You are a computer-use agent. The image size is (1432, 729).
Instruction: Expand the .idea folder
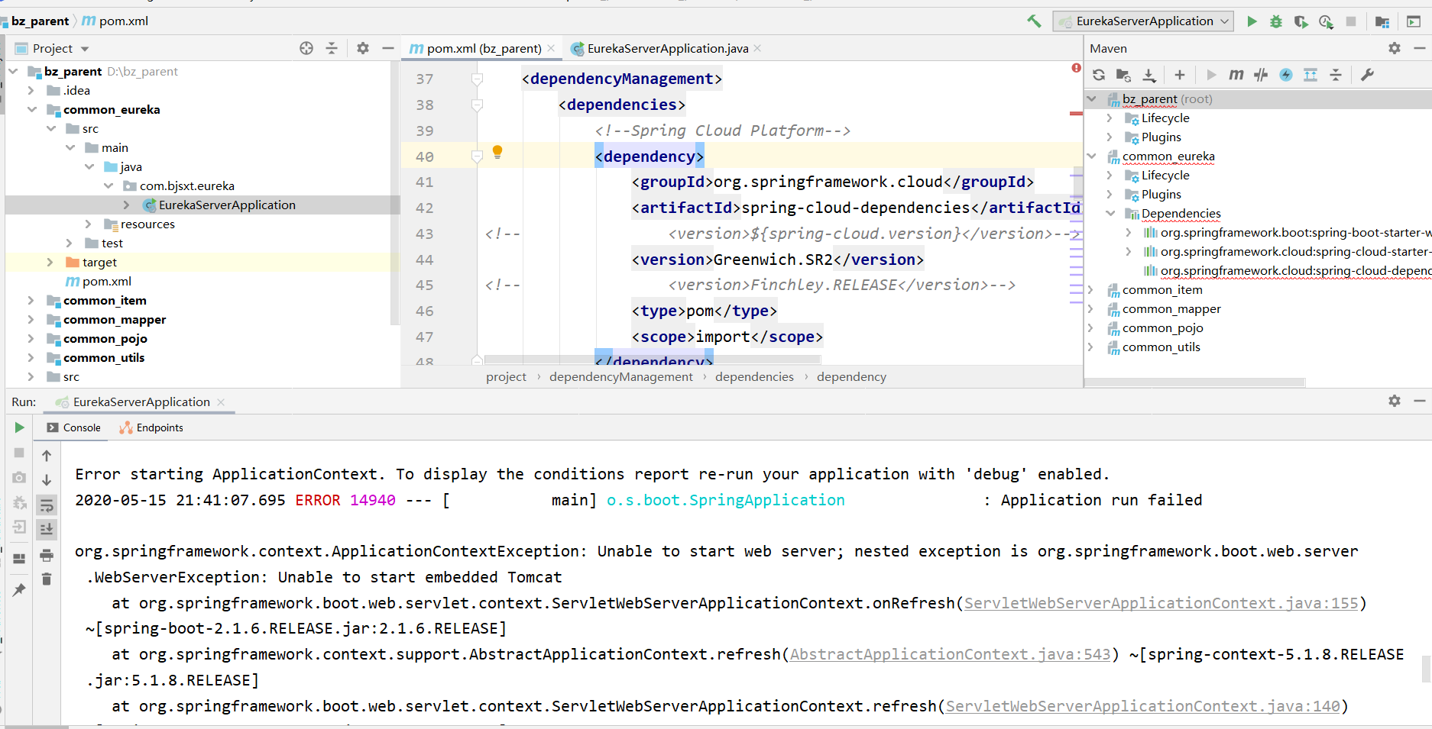pyautogui.click(x=31, y=90)
